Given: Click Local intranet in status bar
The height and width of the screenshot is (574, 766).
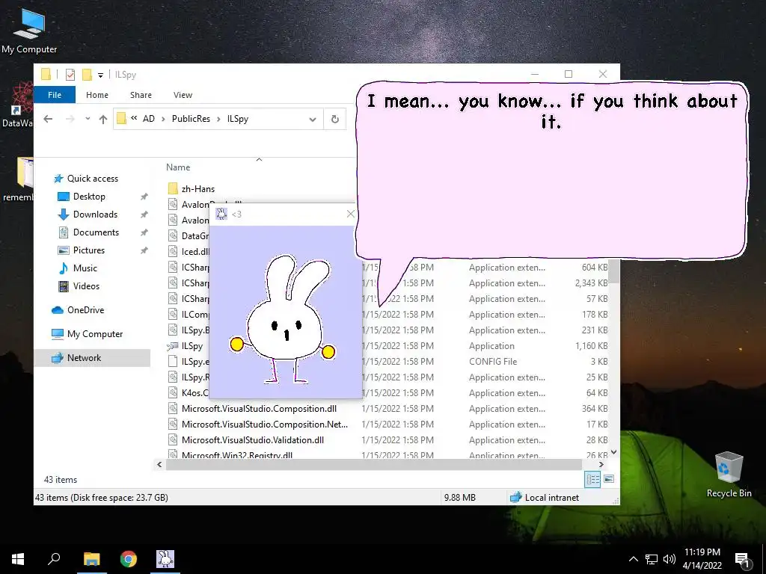Looking at the screenshot, I should pyautogui.click(x=545, y=497).
